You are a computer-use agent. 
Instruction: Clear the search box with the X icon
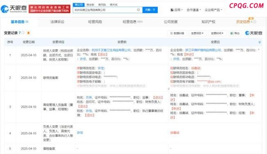[138, 10]
